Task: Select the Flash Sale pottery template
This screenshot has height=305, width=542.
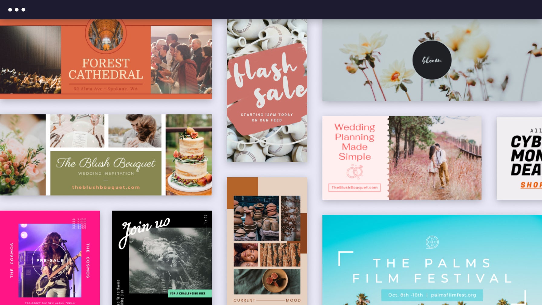Action: (267, 90)
